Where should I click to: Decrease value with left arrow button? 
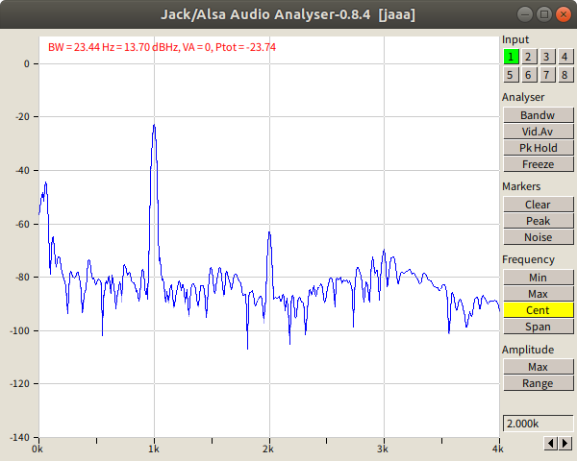[551, 443]
